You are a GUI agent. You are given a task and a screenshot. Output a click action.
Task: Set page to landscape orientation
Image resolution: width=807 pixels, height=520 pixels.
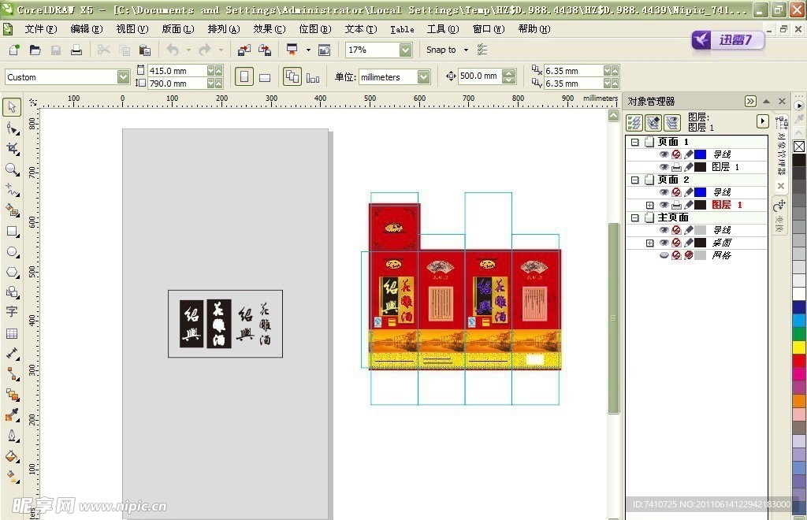(x=265, y=77)
